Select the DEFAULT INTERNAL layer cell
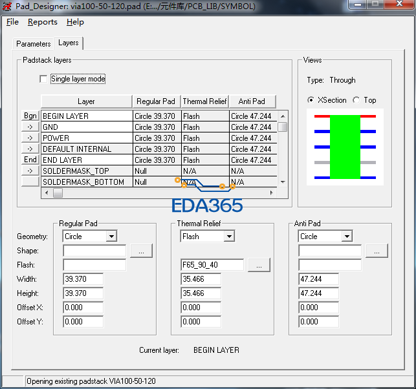Viewport: 416px width, 389px height. click(87, 149)
